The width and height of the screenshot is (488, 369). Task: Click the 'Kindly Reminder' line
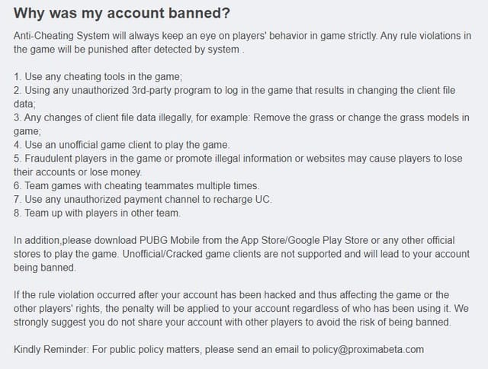tap(219, 349)
